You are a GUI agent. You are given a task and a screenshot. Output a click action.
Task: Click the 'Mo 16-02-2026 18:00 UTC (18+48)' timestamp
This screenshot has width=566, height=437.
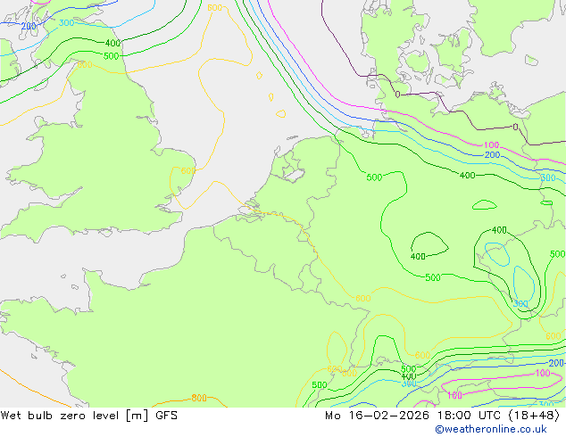click(443, 416)
